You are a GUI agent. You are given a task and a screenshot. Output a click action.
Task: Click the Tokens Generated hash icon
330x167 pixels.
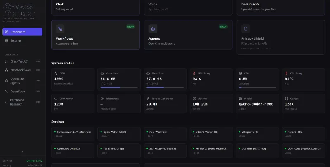coord(148,99)
